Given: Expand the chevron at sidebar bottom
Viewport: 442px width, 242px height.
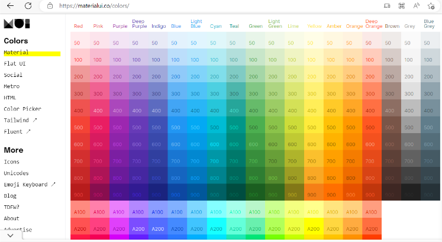Looking at the screenshot, I should click(11, 235).
